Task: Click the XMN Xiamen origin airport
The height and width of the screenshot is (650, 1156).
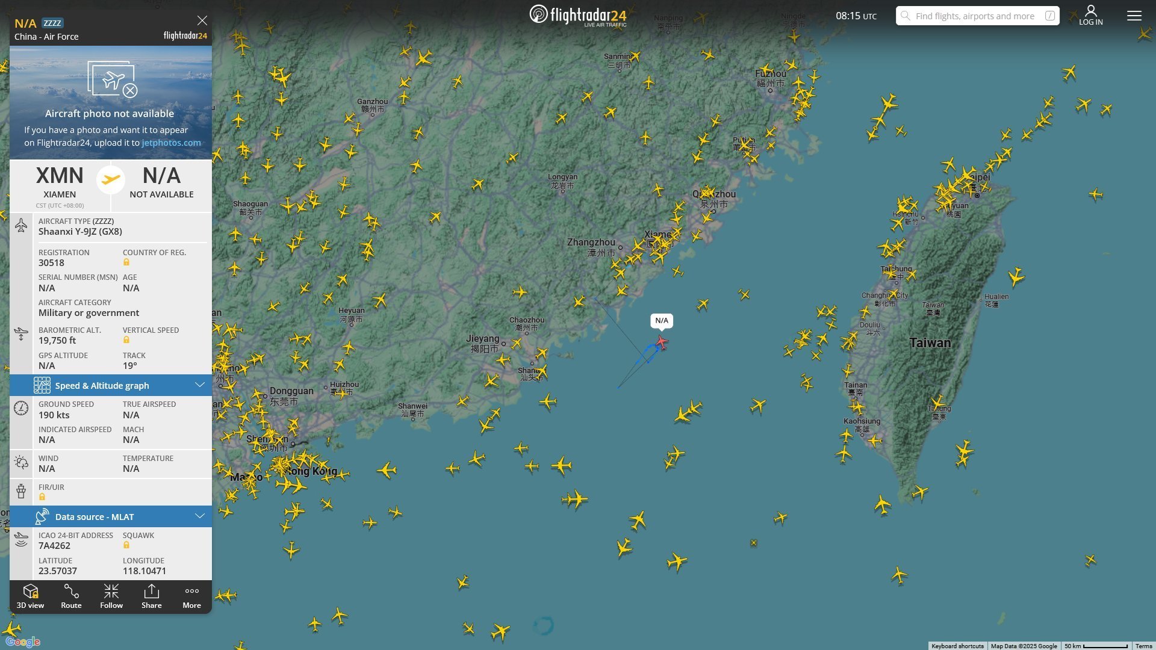Action: pyautogui.click(x=60, y=182)
